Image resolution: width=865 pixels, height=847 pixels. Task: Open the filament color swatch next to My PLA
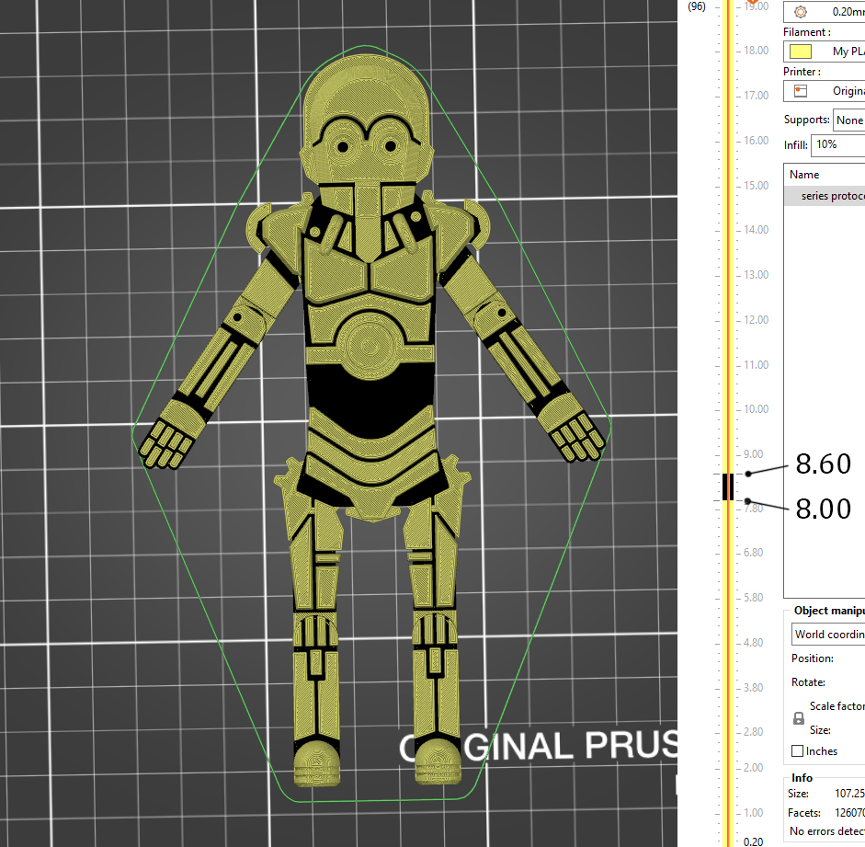coord(801,52)
